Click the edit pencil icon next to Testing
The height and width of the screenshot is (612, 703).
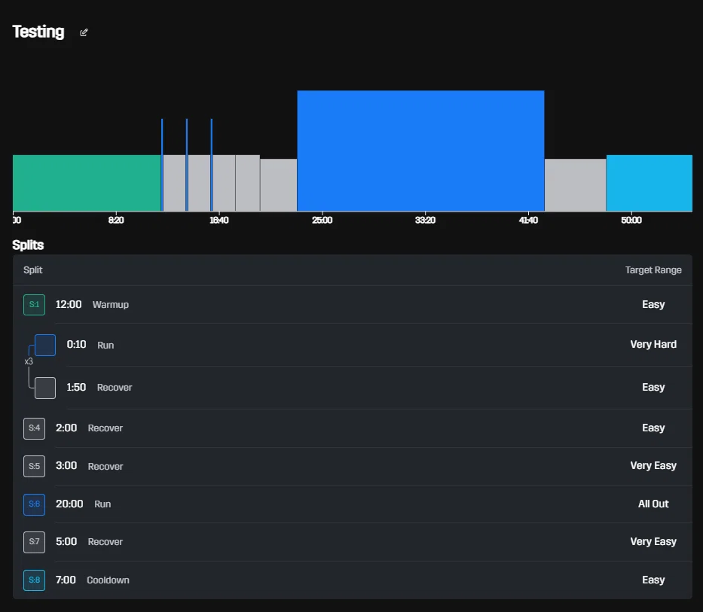coord(84,32)
